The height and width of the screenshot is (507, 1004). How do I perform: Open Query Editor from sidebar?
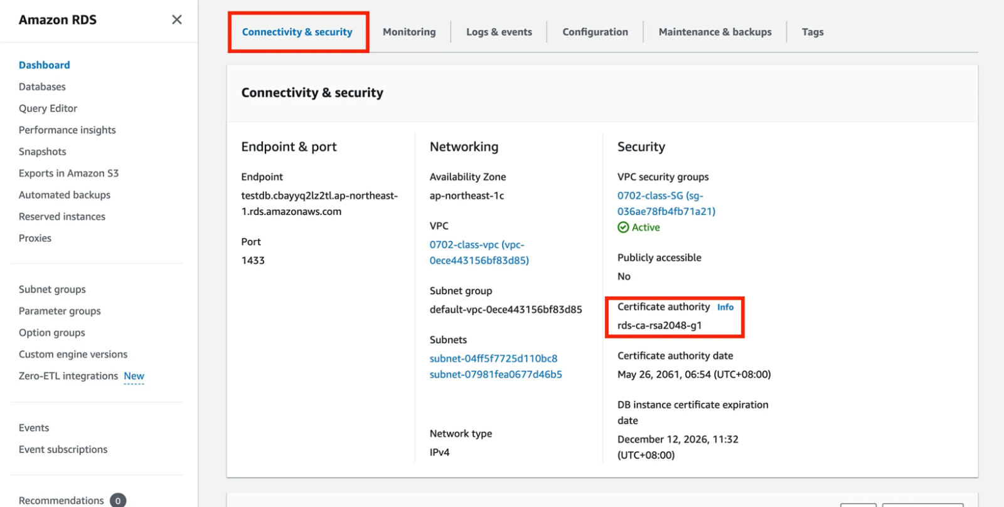pyautogui.click(x=48, y=108)
